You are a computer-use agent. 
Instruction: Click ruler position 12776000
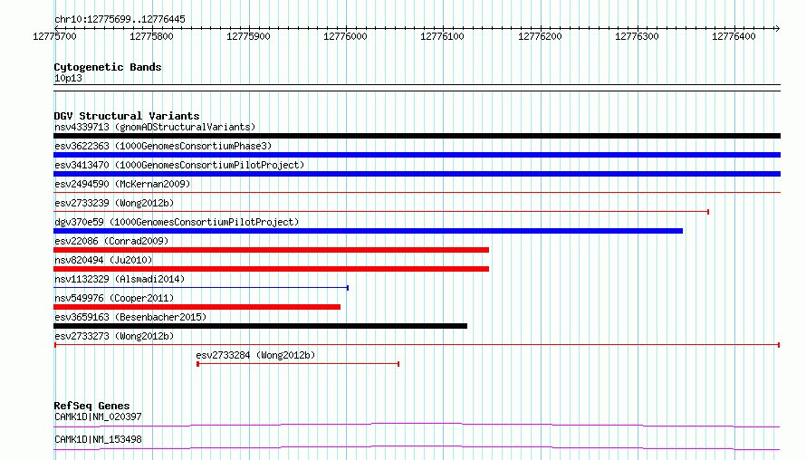coord(345,36)
